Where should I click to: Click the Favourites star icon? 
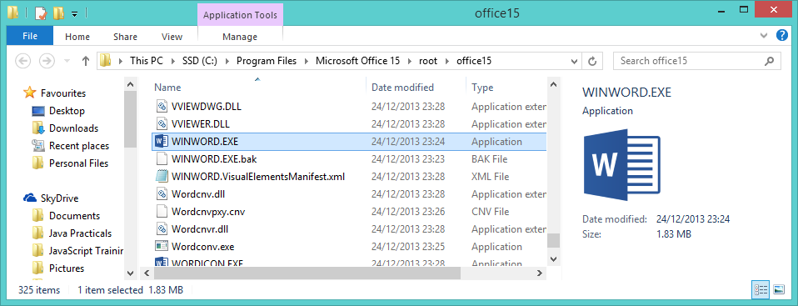pos(30,93)
